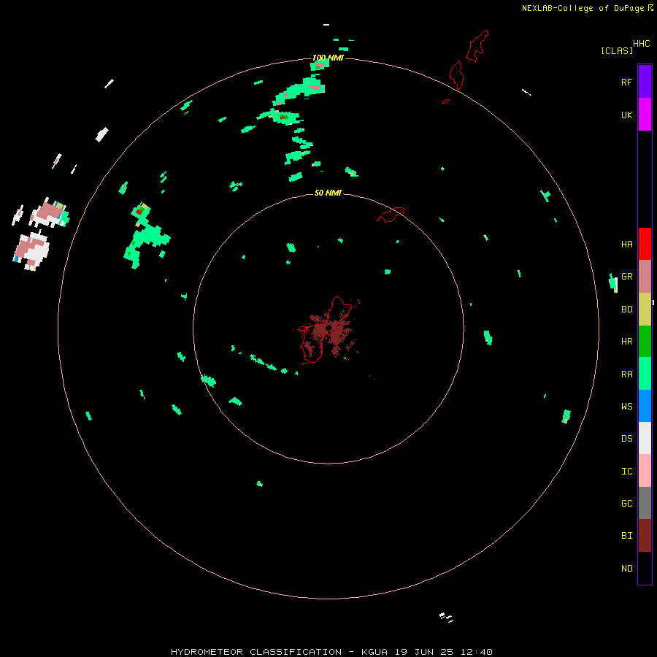Click the RF purple legend swatch
Screen dimensions: 657x657
645,82
